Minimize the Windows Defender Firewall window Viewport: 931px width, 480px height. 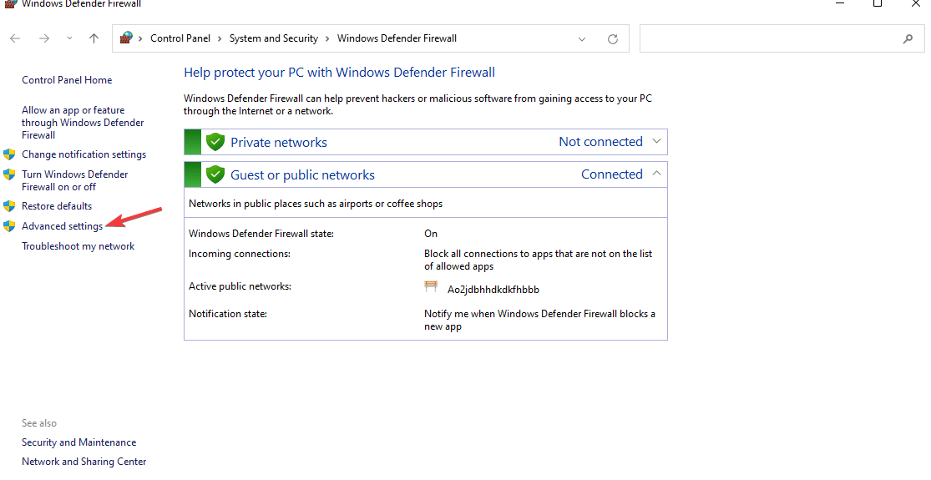(x=840, y=3)
